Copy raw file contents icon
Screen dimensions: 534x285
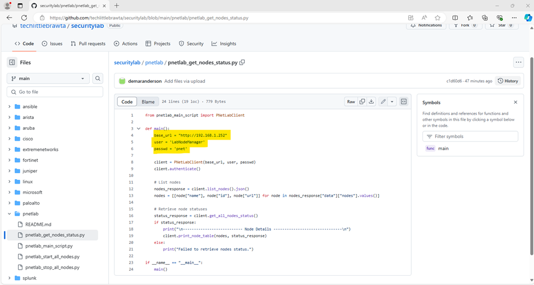coord(362,101)
